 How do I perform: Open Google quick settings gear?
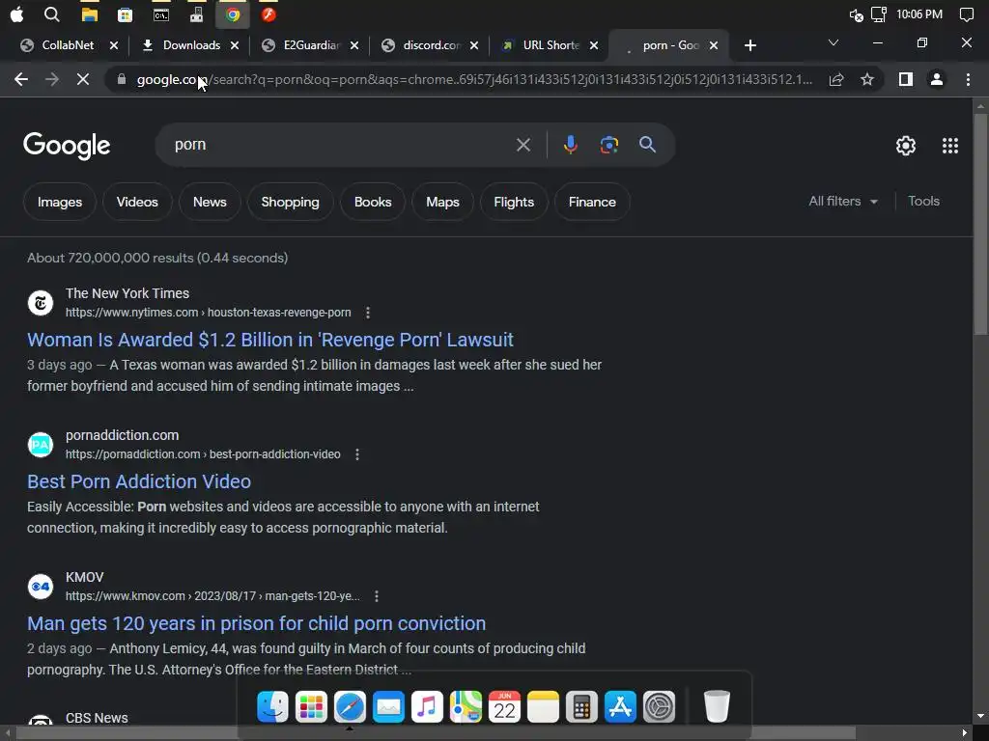point(906,146)
